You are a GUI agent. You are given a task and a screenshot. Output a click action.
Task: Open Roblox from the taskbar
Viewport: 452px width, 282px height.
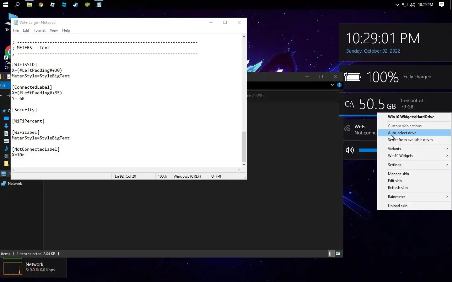[52, 5]
